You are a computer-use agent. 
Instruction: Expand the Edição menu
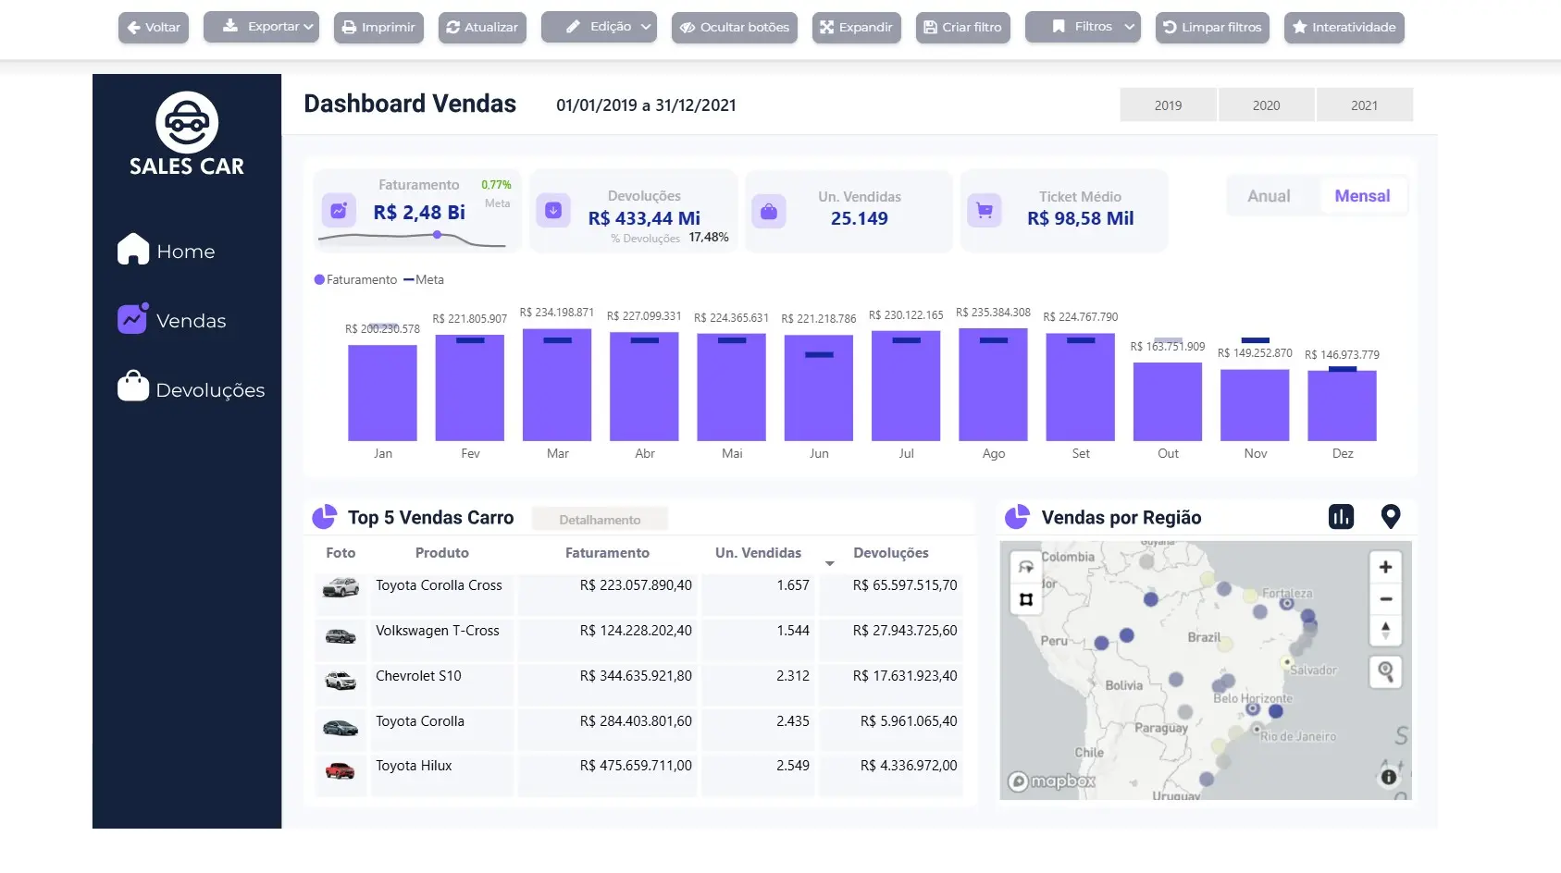click(599, 27)
